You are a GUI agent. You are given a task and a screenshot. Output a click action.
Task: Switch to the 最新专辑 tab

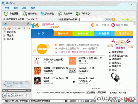63,33
